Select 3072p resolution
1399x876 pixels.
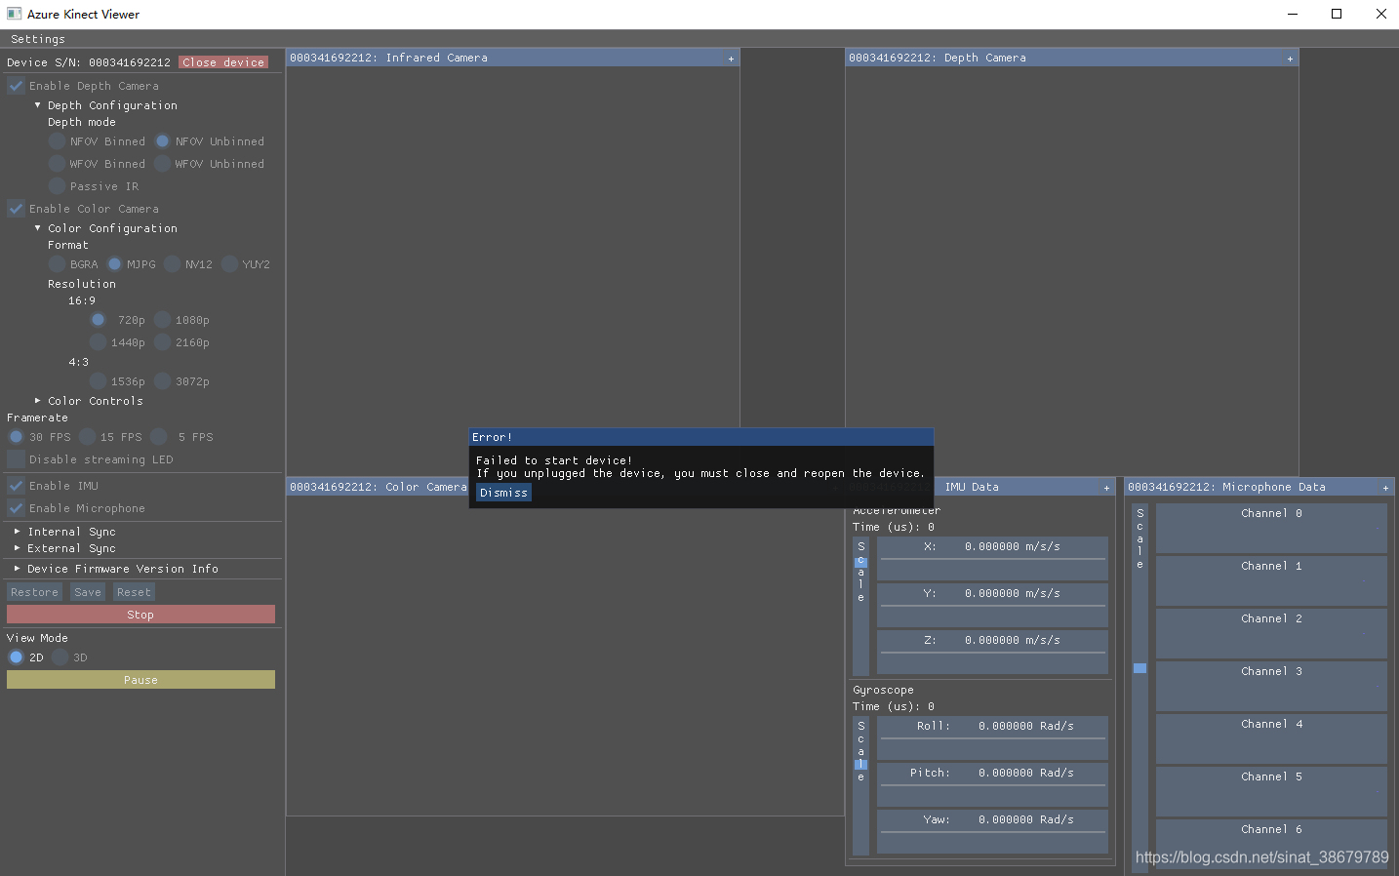point(163,381)
